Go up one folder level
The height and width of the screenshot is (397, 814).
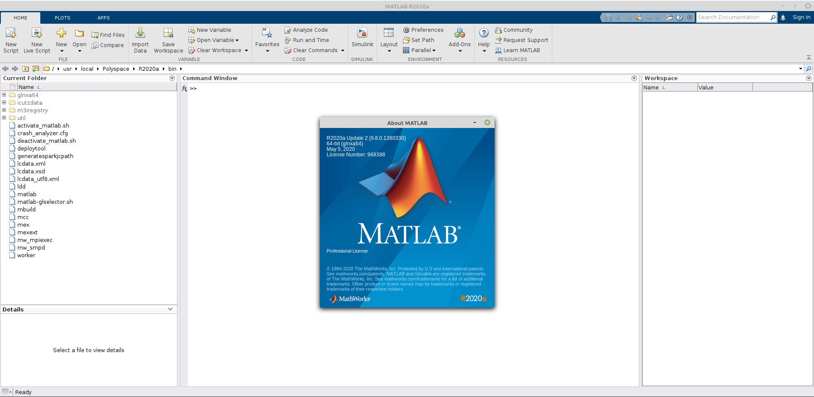point(25,69)
